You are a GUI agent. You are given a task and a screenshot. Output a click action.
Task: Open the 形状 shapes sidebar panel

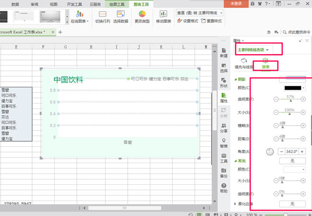point(224,83)
